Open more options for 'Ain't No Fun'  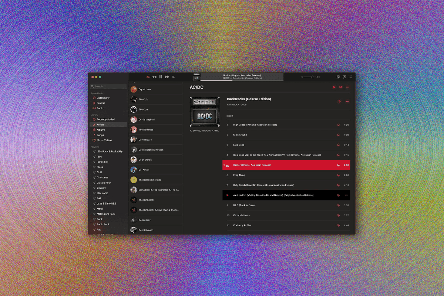347,195
